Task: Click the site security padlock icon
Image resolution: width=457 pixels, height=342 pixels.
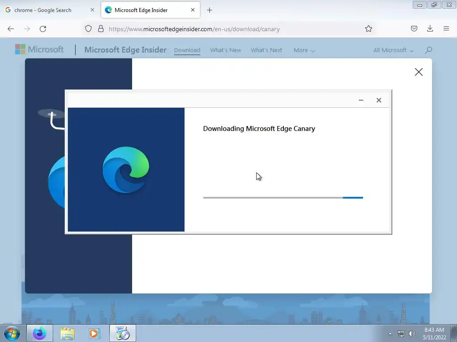Action: pyautogui.click(x=101, y=29)
